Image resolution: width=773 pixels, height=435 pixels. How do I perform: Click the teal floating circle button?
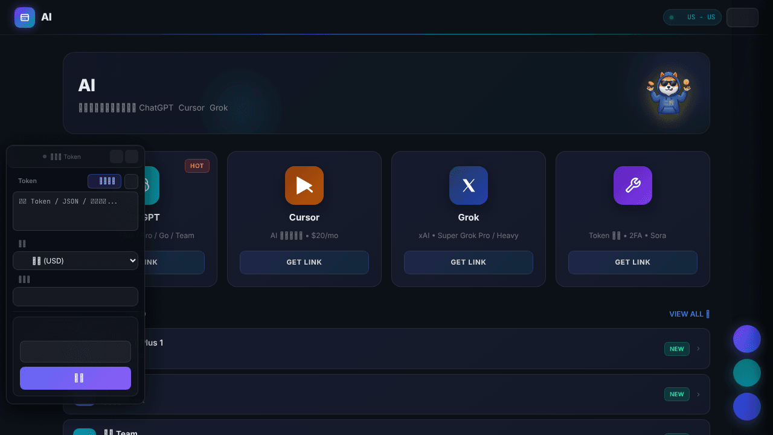(747, 373)
